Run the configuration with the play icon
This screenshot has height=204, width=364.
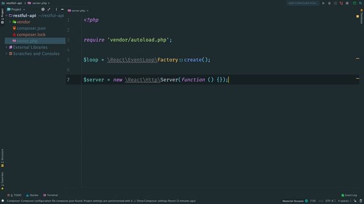tap(323, 3)
